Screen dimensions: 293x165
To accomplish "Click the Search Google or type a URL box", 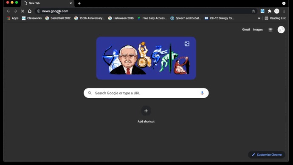I will pyautogui.click(x=146, y=93).
